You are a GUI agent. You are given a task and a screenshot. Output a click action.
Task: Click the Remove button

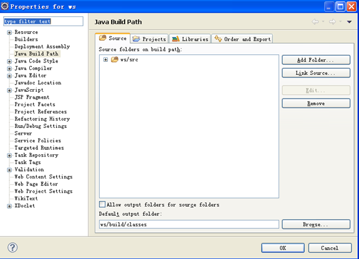coord(316,104)
